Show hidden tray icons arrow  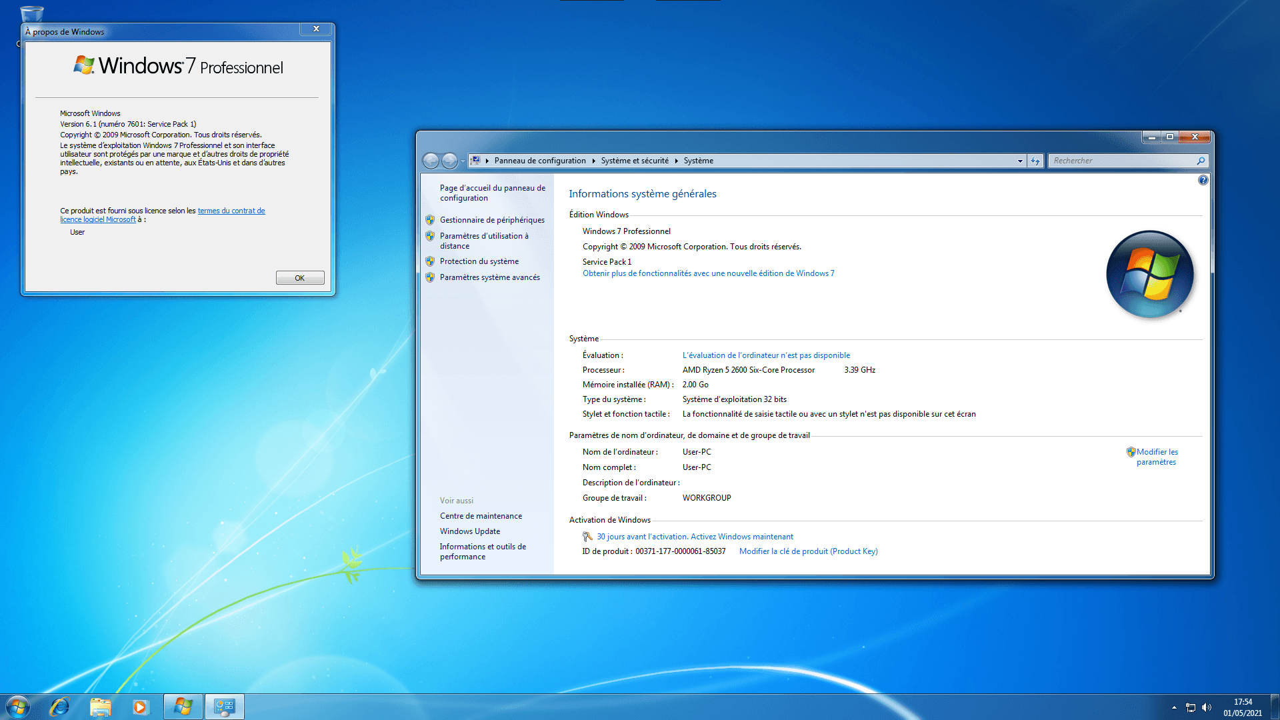click(1174, 707)
